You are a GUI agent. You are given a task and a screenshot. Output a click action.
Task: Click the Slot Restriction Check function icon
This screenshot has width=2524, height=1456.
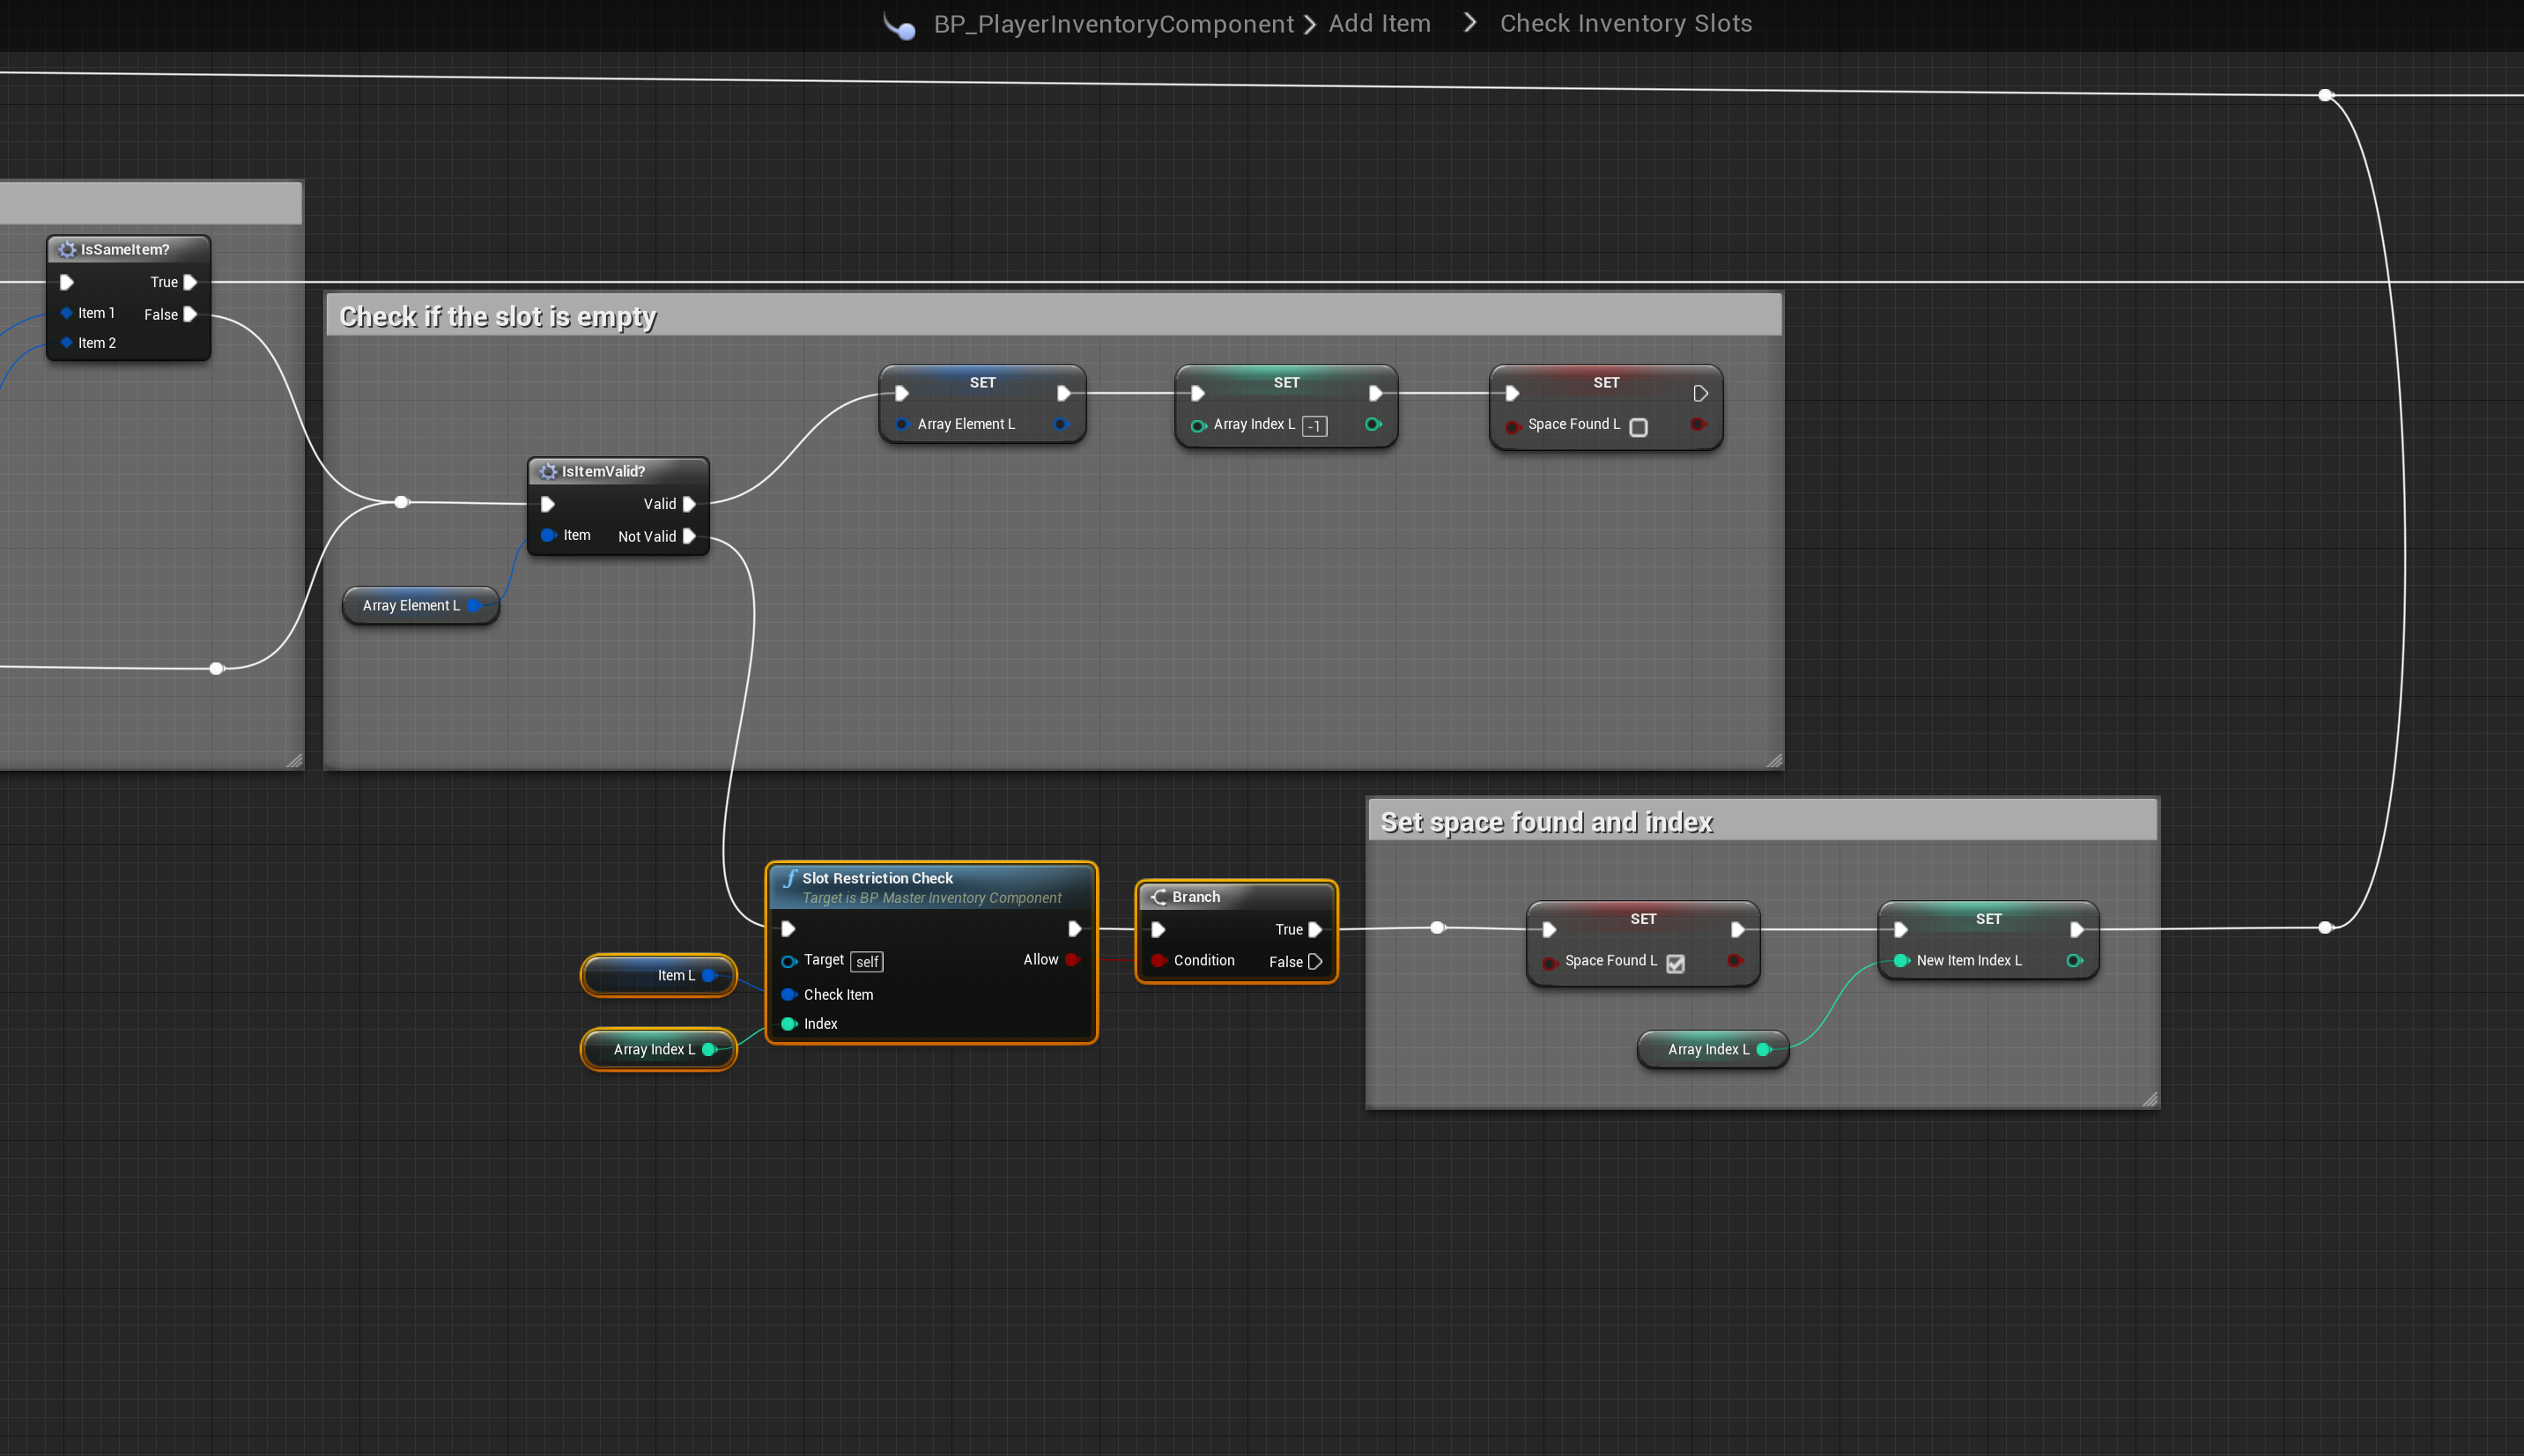(x=790, y=878)
